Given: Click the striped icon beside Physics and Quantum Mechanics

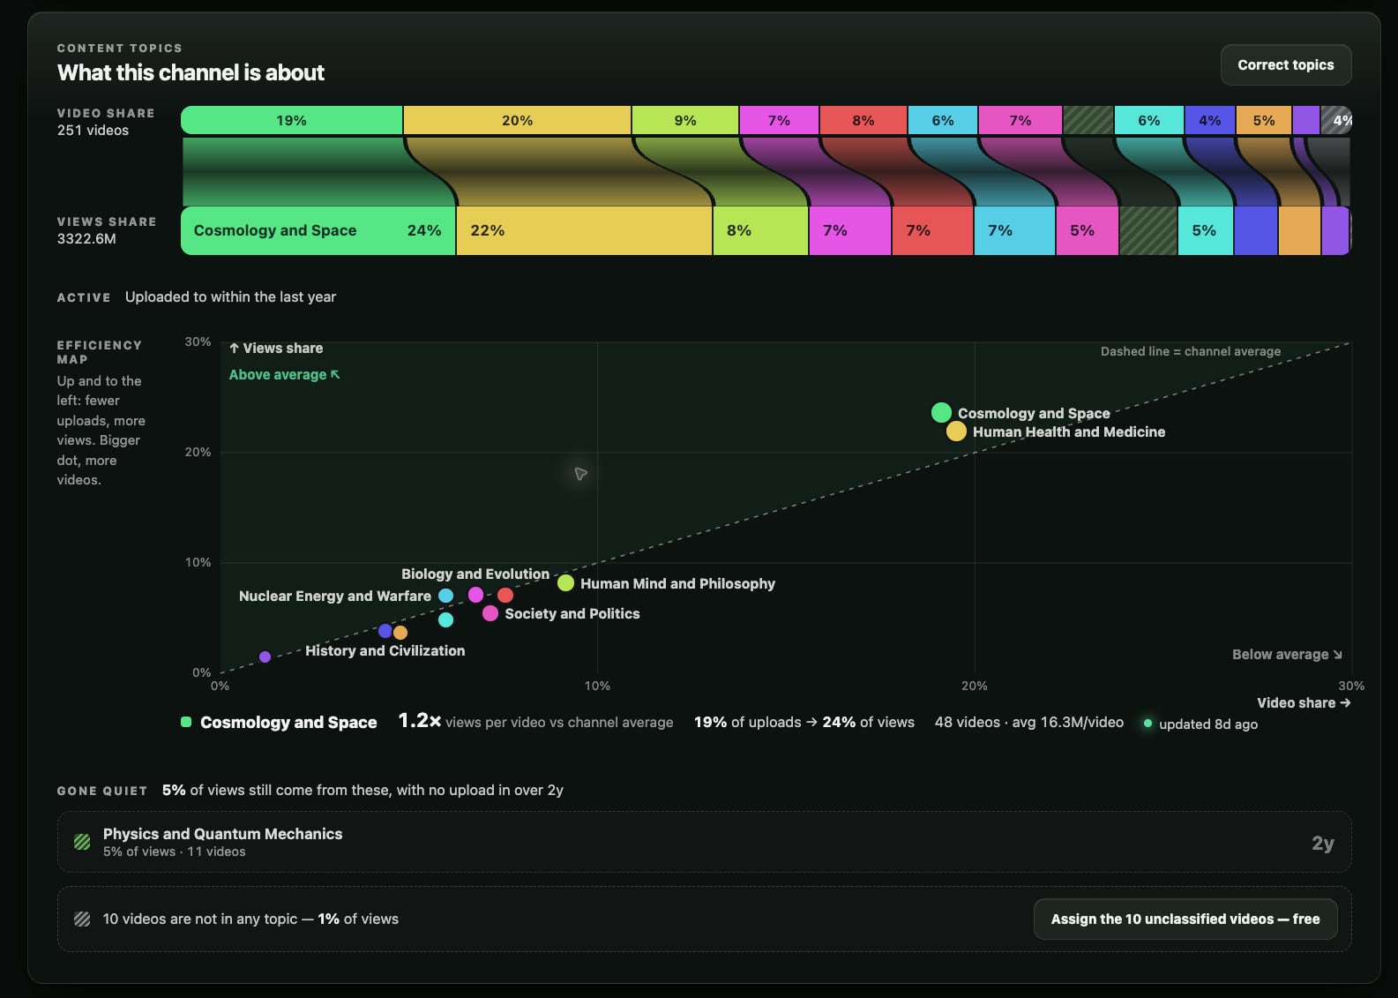Looking at the screenshot, I should (x=82, y=842).
